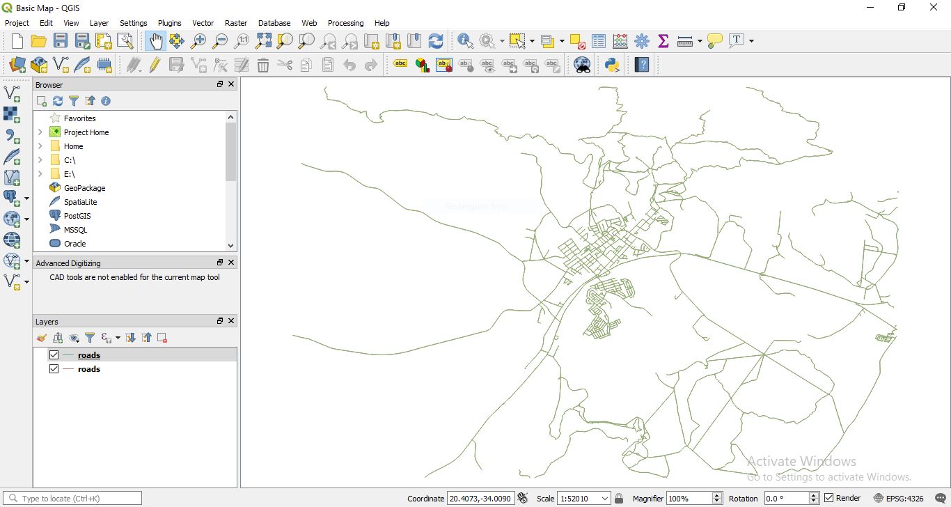Open the Attribute Table icon
951x507 pixels.
click(x=599, y=41)
